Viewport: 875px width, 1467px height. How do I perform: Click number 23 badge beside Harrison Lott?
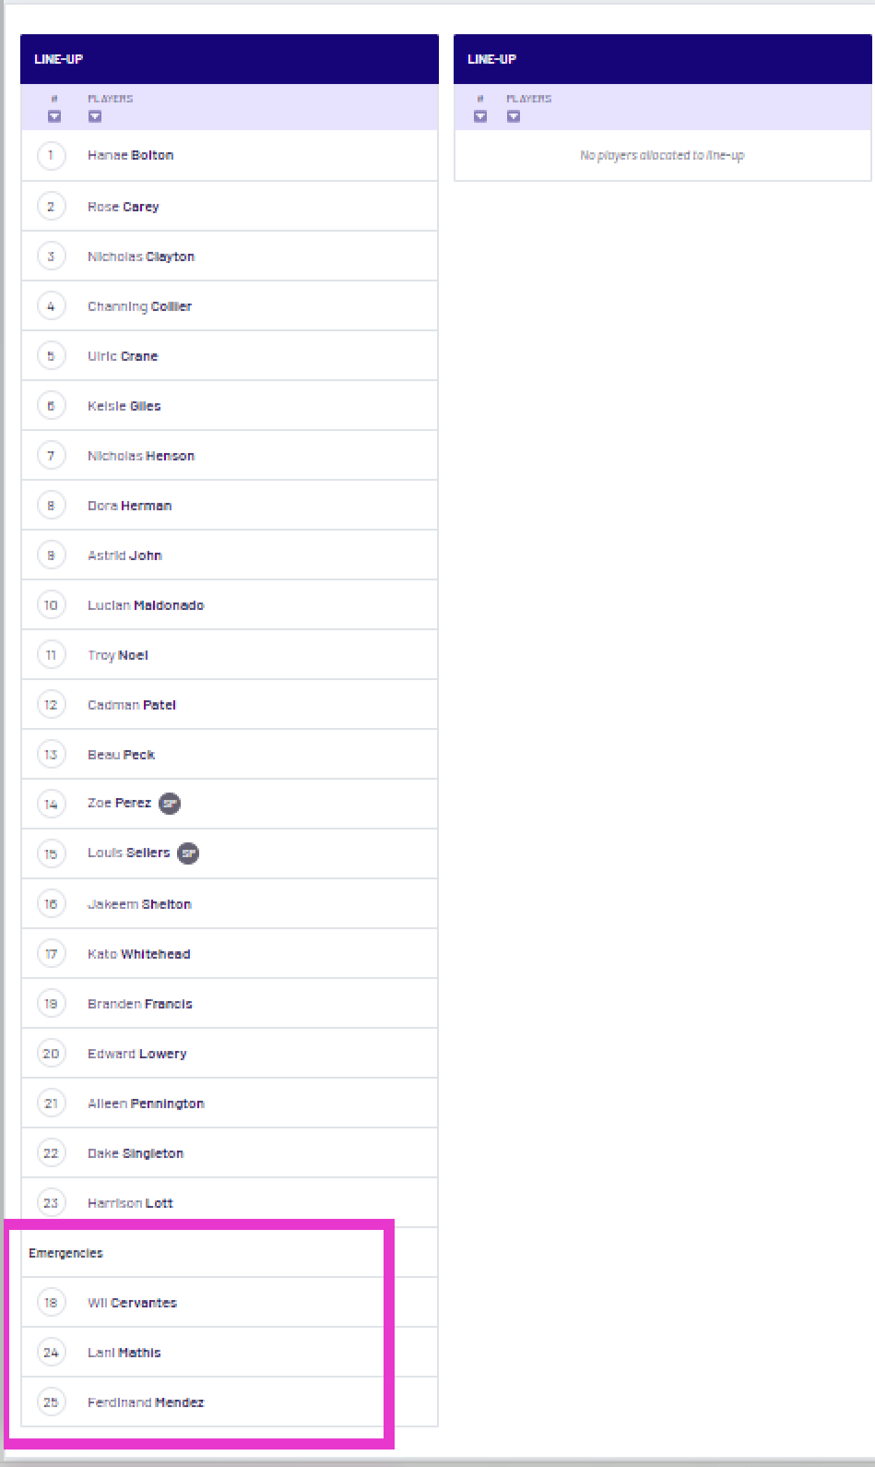point(51,1202)
